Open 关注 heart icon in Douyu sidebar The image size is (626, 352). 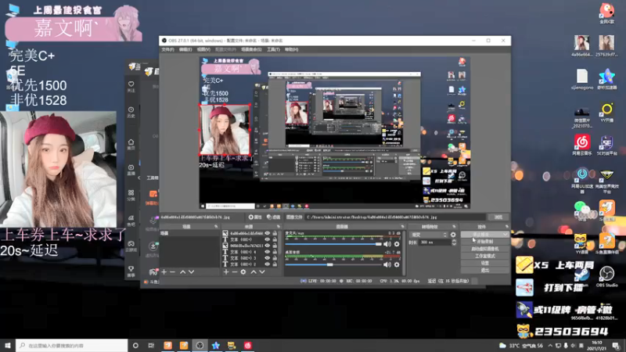[x=131, y=86]
